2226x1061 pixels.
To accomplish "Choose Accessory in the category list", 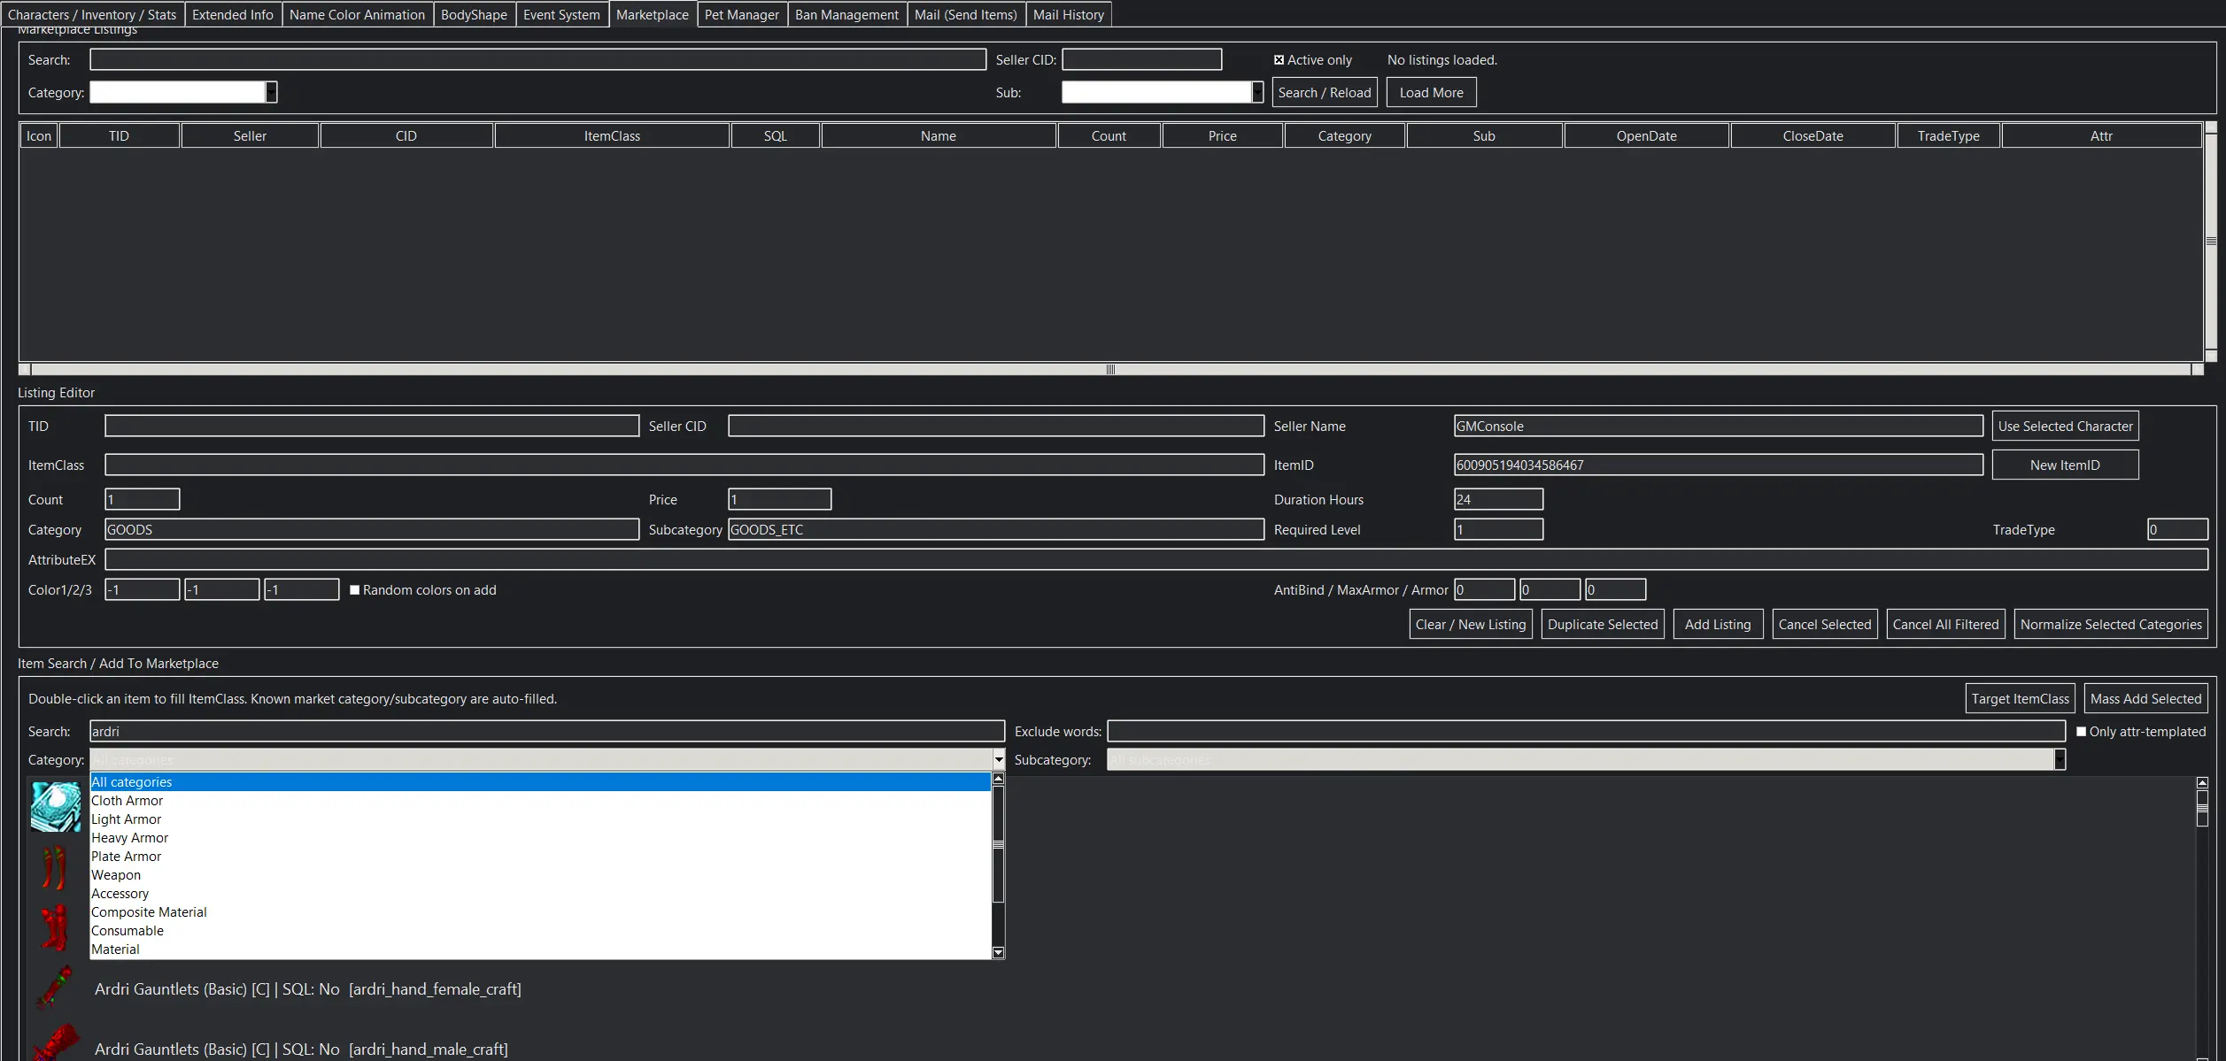I will (x=540, y=894).
